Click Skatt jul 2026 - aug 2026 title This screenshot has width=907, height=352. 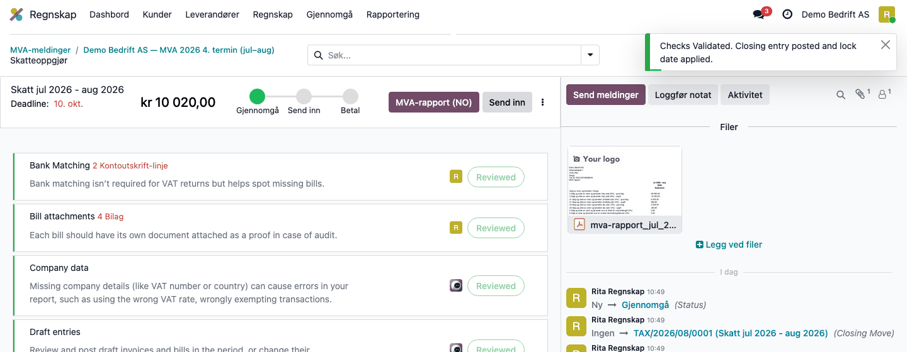click(67, 90)
